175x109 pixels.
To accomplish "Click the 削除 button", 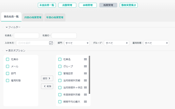I will 47,86.
